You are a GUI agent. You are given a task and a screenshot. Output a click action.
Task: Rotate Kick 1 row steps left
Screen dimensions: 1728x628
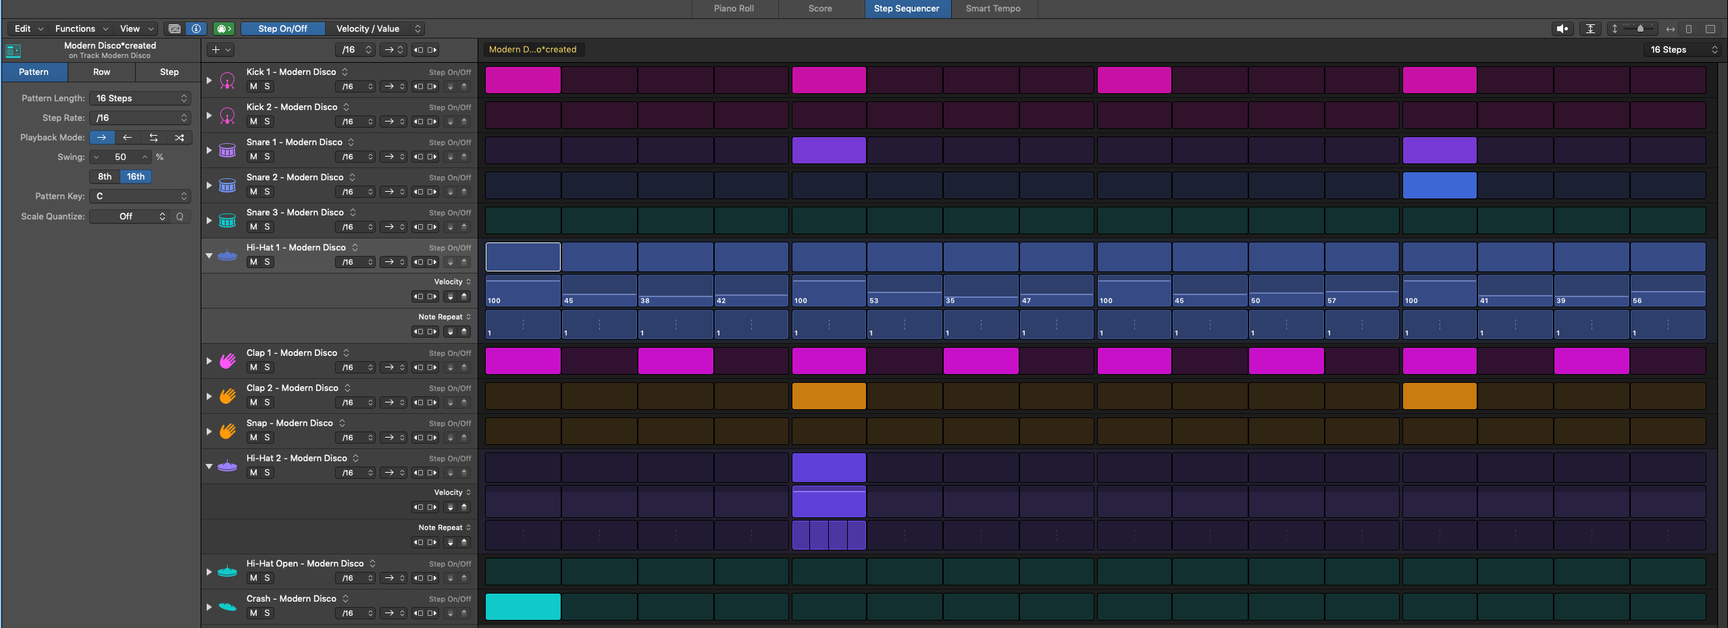pyautogui.click(x=419, y=86)
